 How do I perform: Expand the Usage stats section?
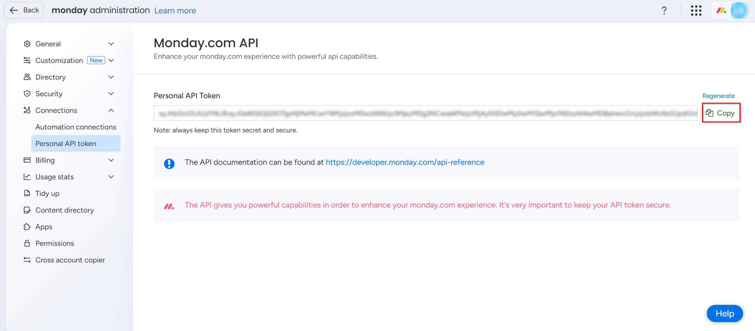pyautogui.click(x=111, y=177)
